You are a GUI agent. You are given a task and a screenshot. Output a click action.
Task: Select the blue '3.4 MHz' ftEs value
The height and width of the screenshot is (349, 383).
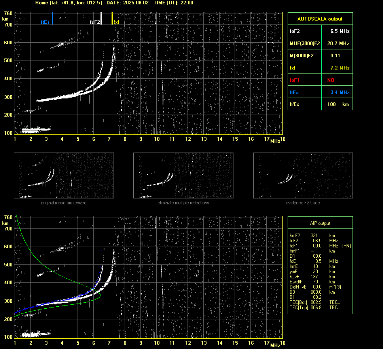coord(340,92)
